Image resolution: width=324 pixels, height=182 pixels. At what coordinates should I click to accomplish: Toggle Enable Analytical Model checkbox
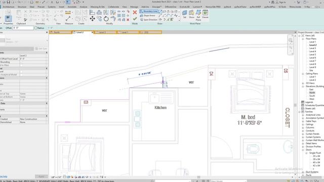point(21,75)
